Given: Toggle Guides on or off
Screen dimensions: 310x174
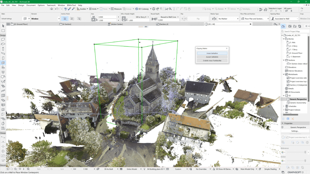Looking at the screenshot, I should tap(82, 9).
